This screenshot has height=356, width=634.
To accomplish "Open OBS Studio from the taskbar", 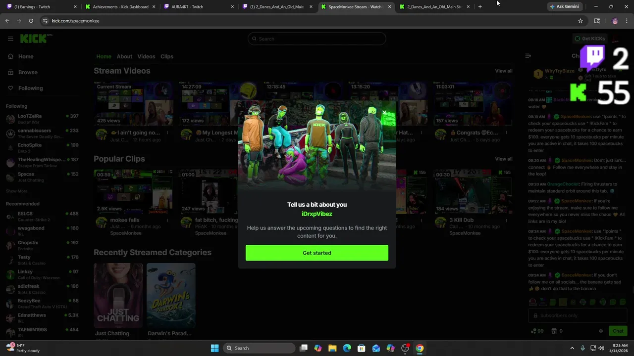I will pos(405,348).
